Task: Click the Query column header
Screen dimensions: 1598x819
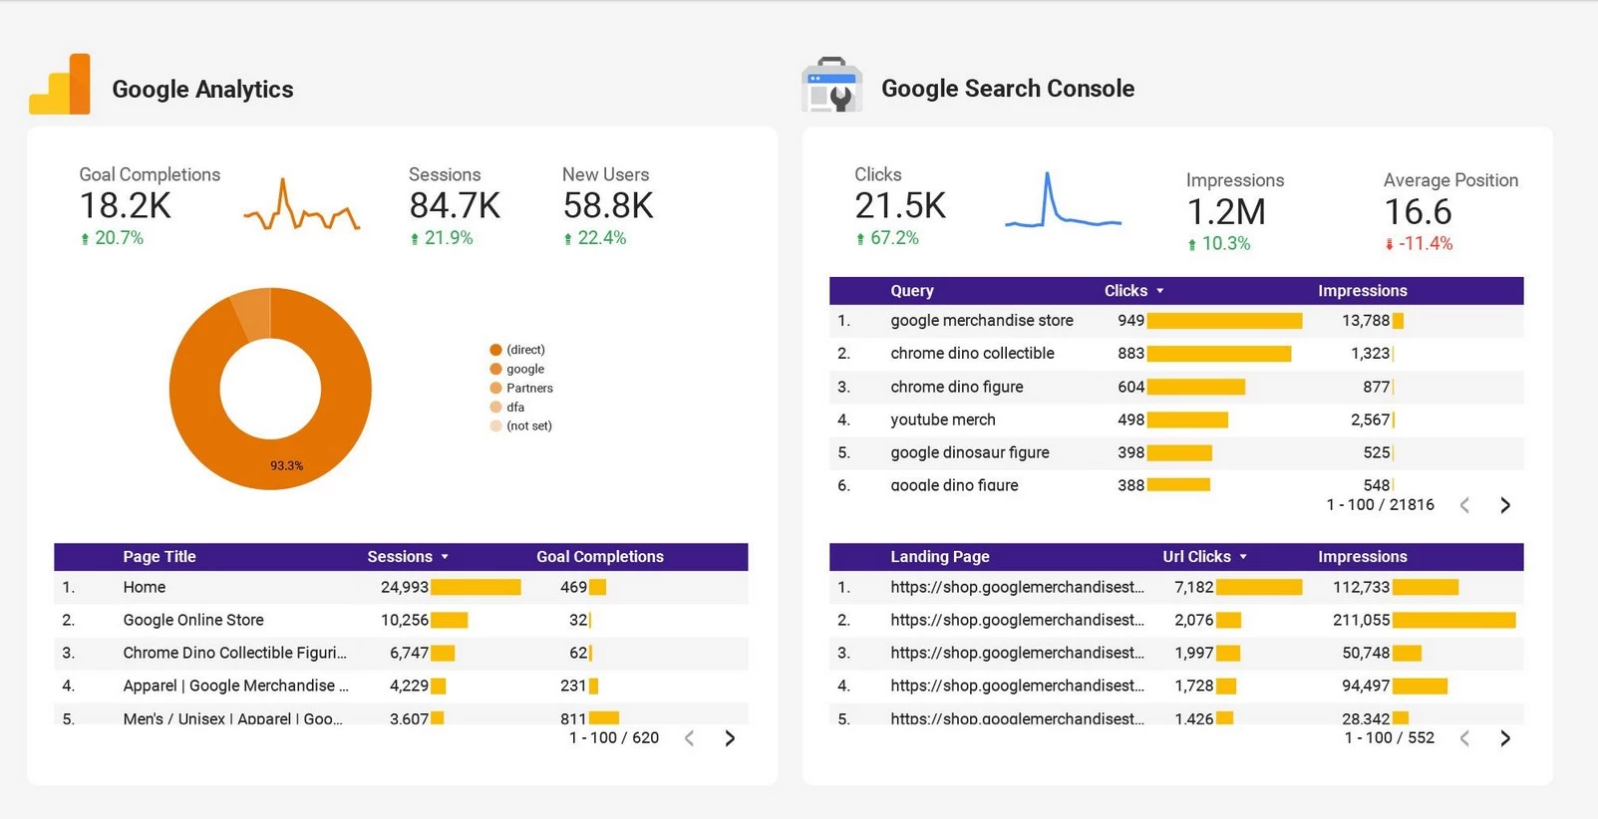Action: pos(912,291)
